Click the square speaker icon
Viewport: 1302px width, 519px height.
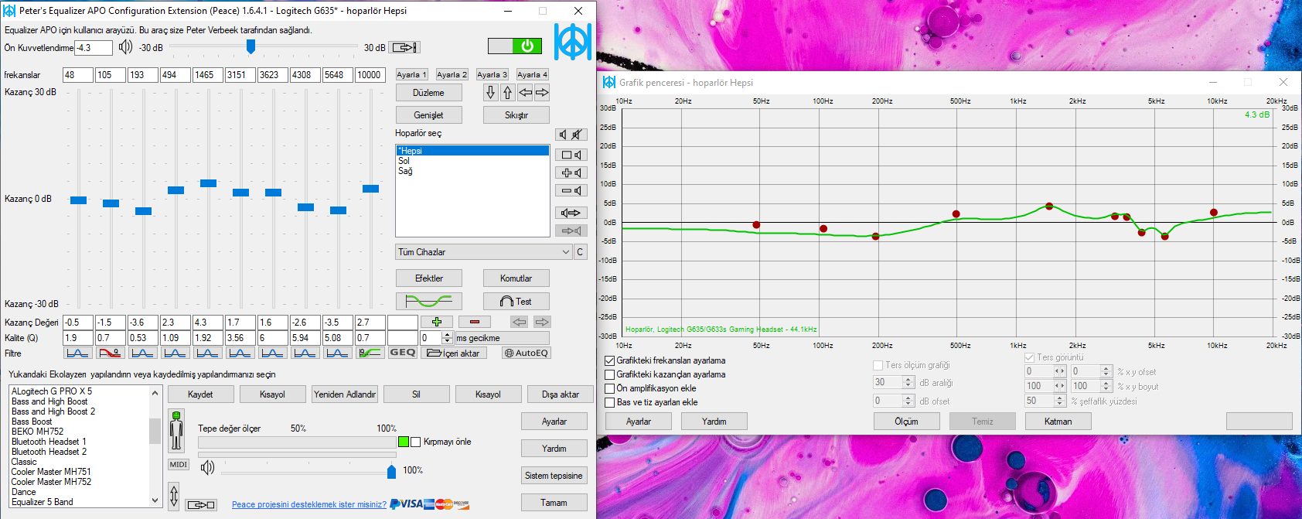point(571,155)
